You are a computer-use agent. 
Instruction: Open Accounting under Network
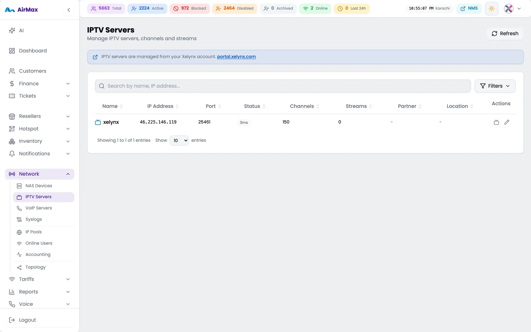click(x=43, y=255)
